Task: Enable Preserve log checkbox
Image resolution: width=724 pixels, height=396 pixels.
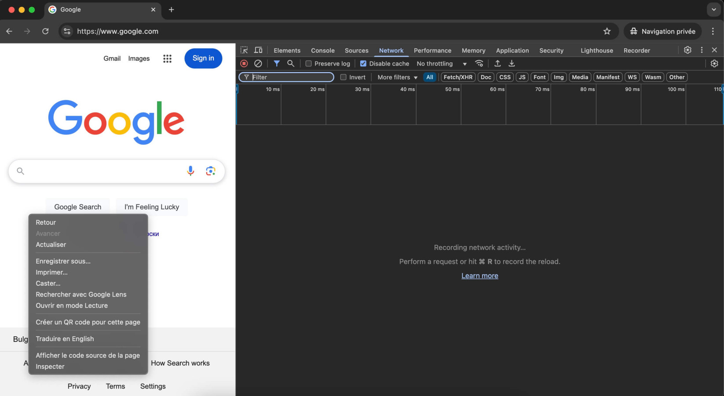Action: tap(309, 64)
